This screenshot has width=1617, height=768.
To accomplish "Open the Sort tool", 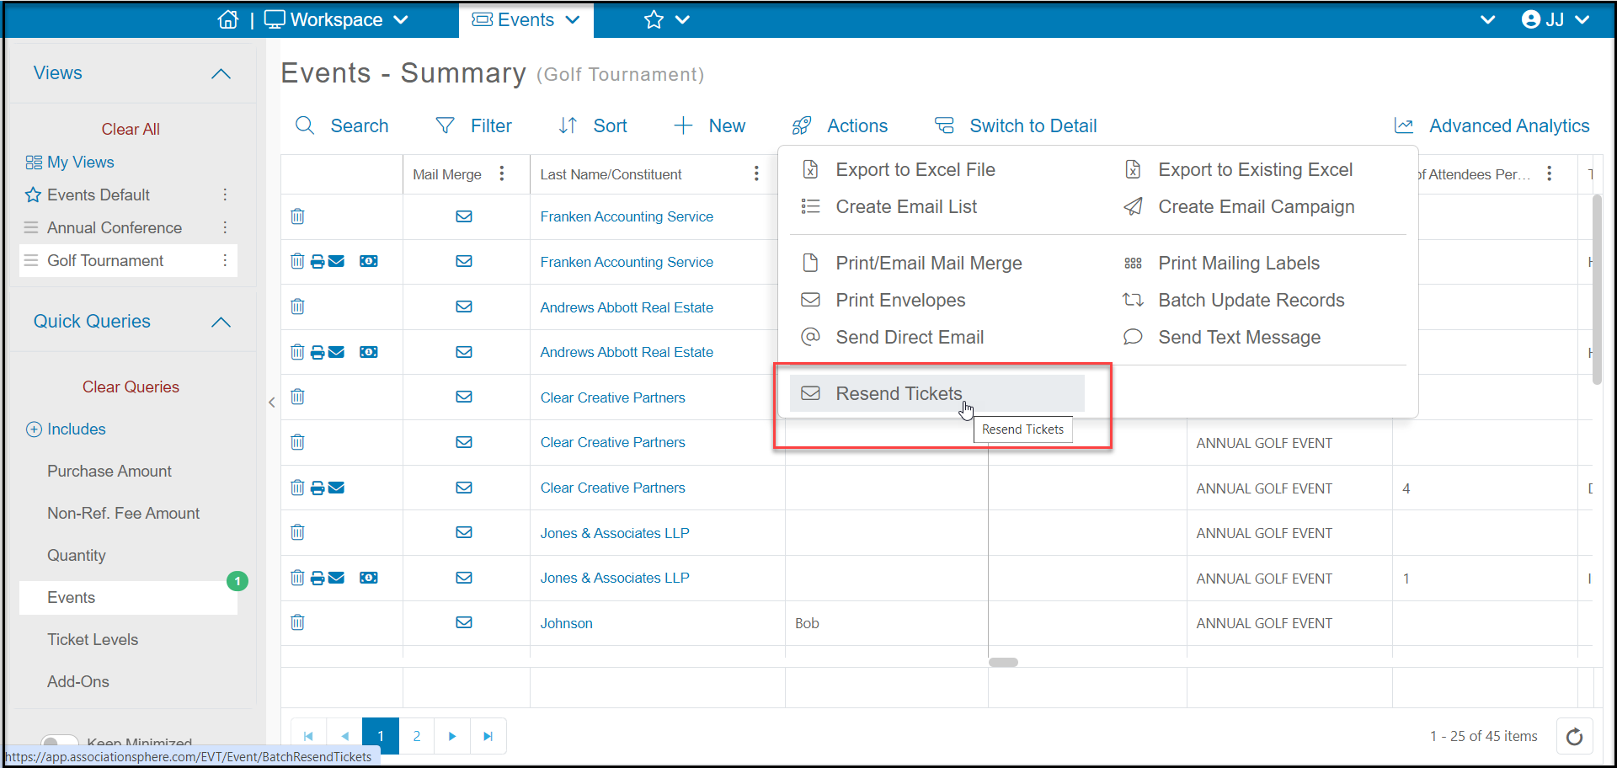I will tap(593, 125).
